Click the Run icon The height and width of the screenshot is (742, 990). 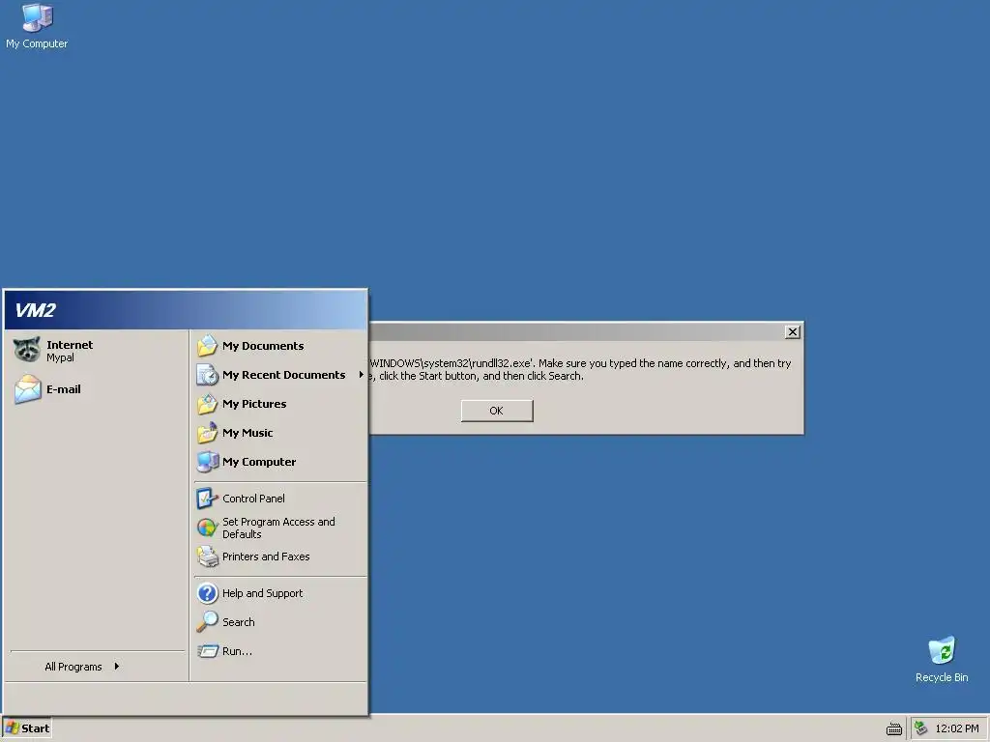(207, 651)
